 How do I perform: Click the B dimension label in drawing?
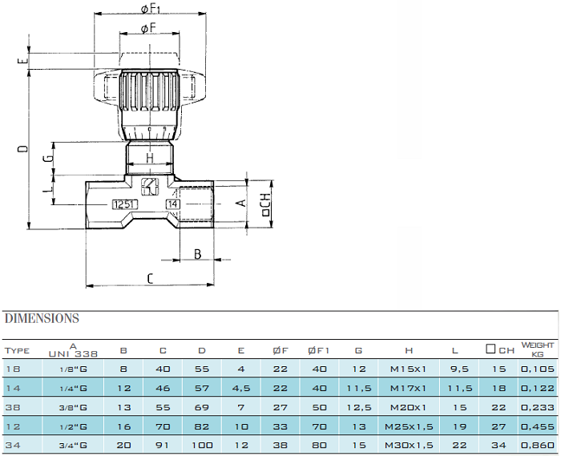coord(197,254)
